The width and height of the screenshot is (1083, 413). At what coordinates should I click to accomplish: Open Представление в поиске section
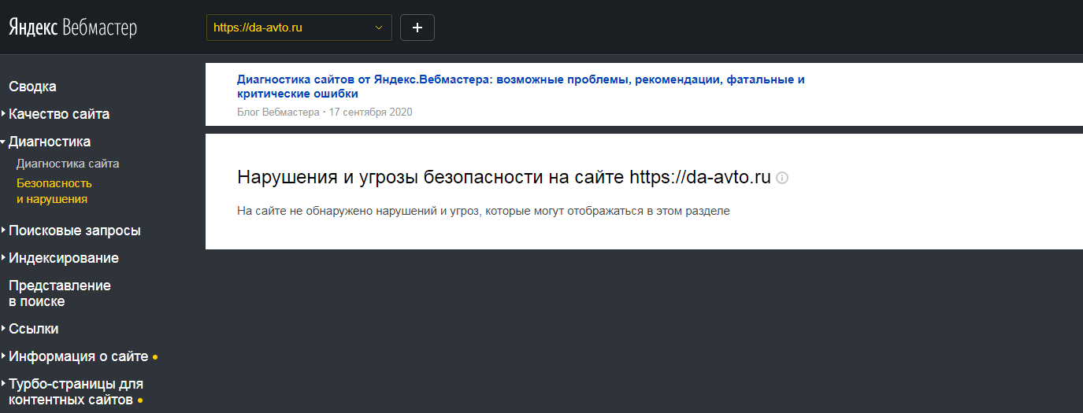(x=60, y=293)
